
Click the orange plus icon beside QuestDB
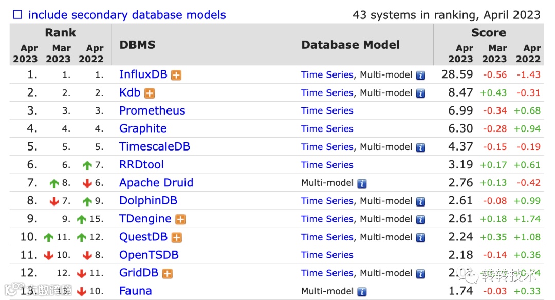click(x=177, y=238)
